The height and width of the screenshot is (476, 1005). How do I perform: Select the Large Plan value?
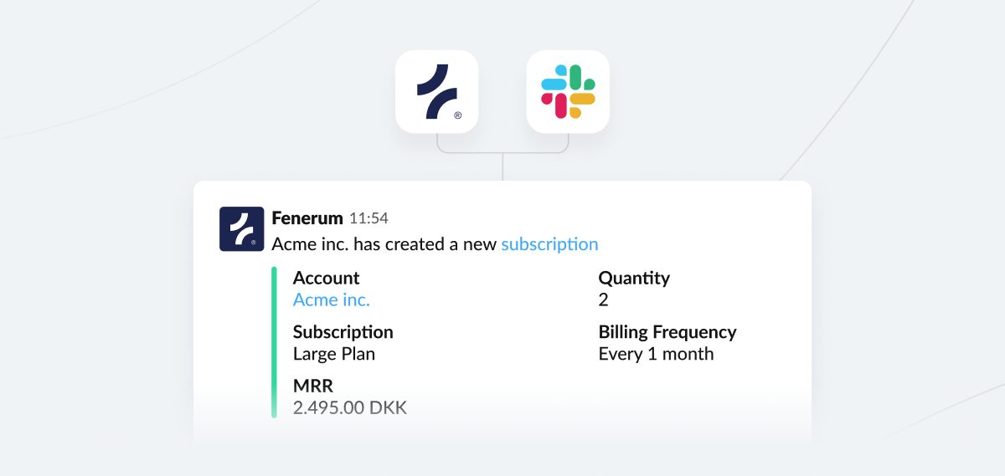click(334, 354)
